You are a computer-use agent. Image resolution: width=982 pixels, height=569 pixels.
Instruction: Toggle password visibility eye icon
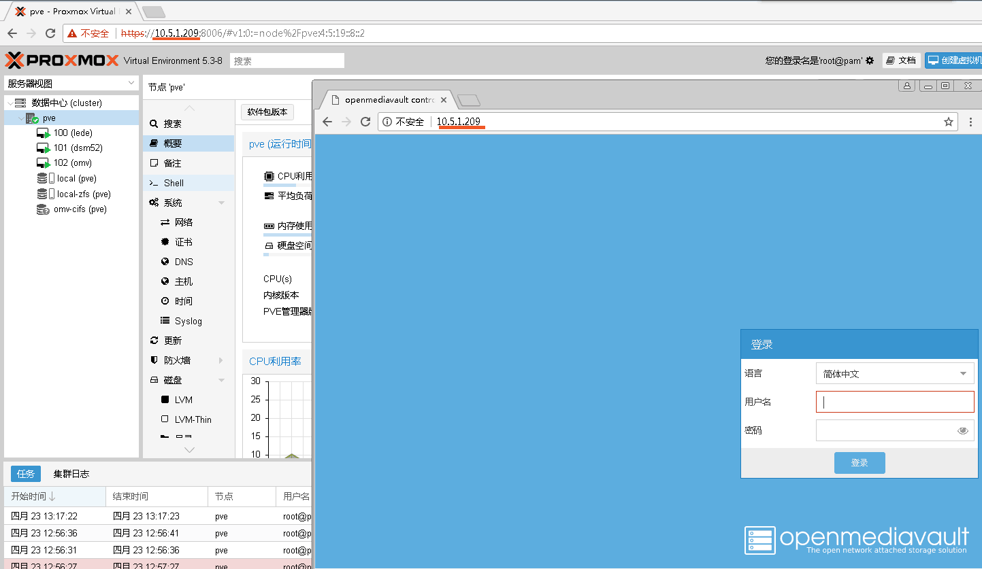pyautogui.click(x=963, y=430)
